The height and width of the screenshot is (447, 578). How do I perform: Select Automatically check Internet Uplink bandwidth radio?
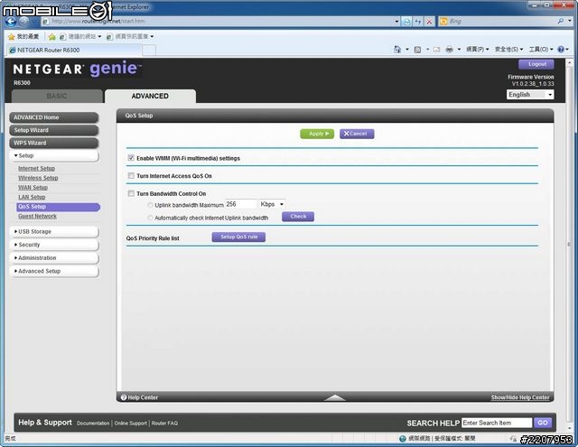(150, 218)
